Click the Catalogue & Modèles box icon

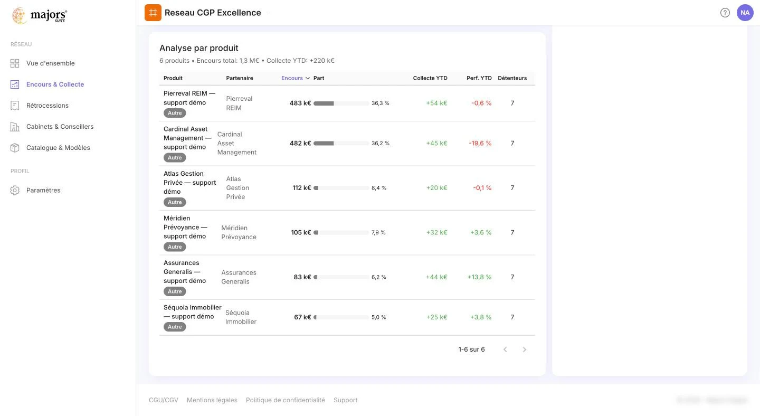pyautogui.click(x=15, y=148)
